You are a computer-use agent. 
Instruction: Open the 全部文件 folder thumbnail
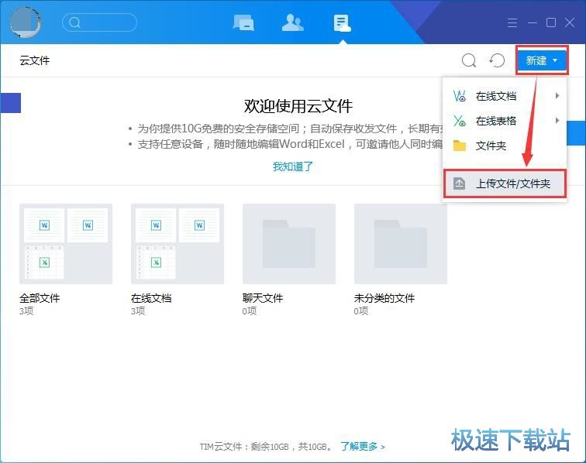66,244
